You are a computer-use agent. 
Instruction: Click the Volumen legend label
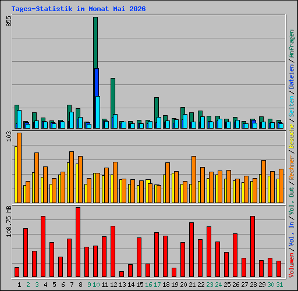[292, 265]
